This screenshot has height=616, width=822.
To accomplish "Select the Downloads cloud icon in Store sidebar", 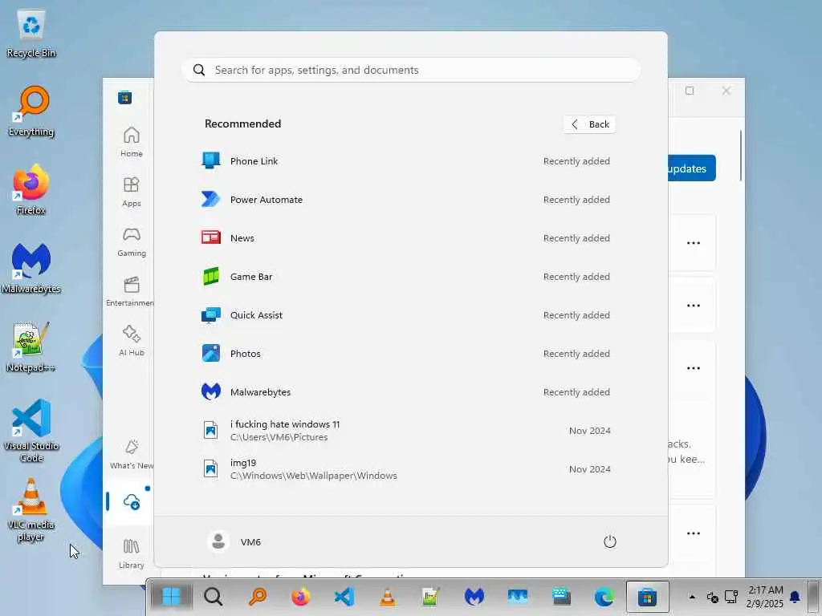I will [x=131, y=502].
